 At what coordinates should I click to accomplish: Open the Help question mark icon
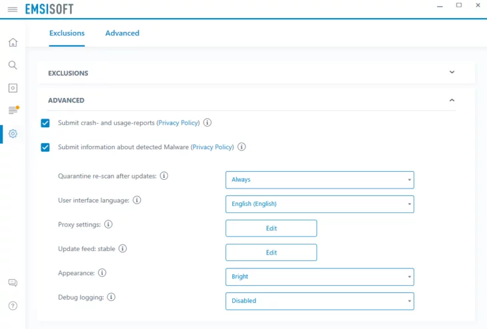13,306
